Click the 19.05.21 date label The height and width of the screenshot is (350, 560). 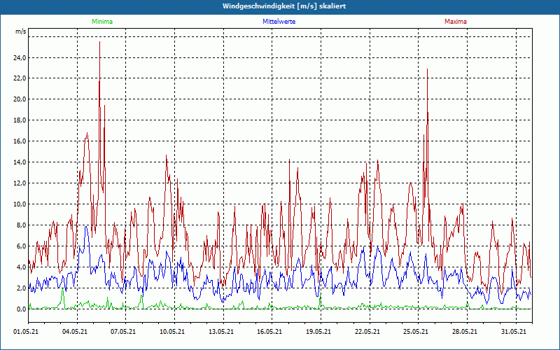[x=318, y=332]
